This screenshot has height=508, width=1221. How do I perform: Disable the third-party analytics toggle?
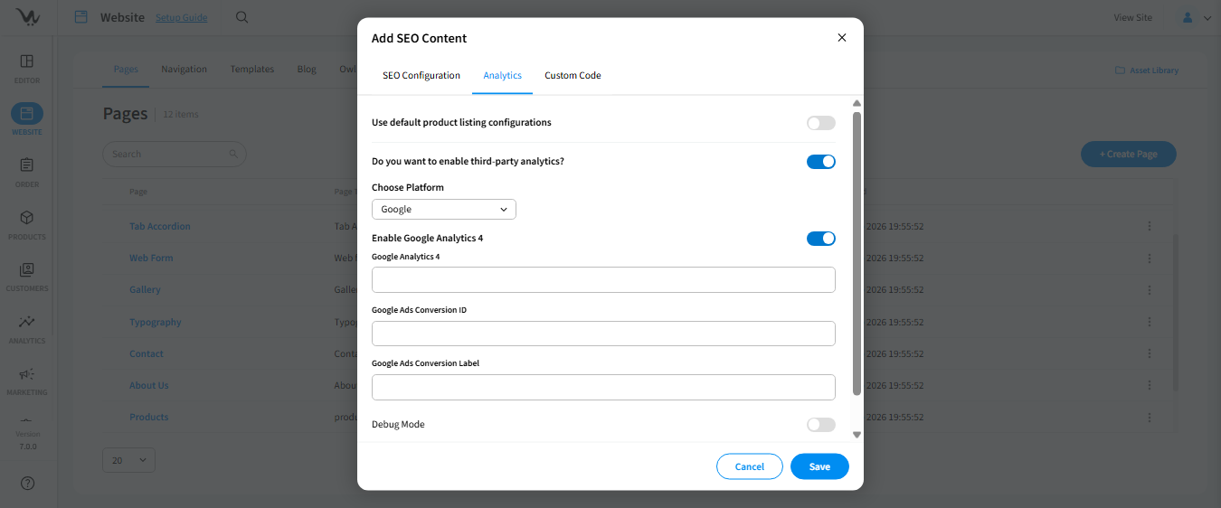[820, 162]
